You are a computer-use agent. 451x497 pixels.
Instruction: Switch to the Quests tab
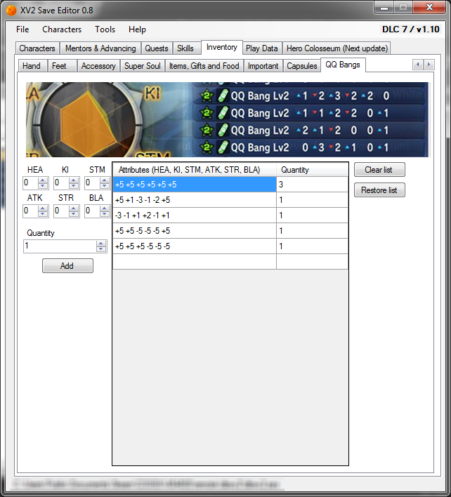157,48
